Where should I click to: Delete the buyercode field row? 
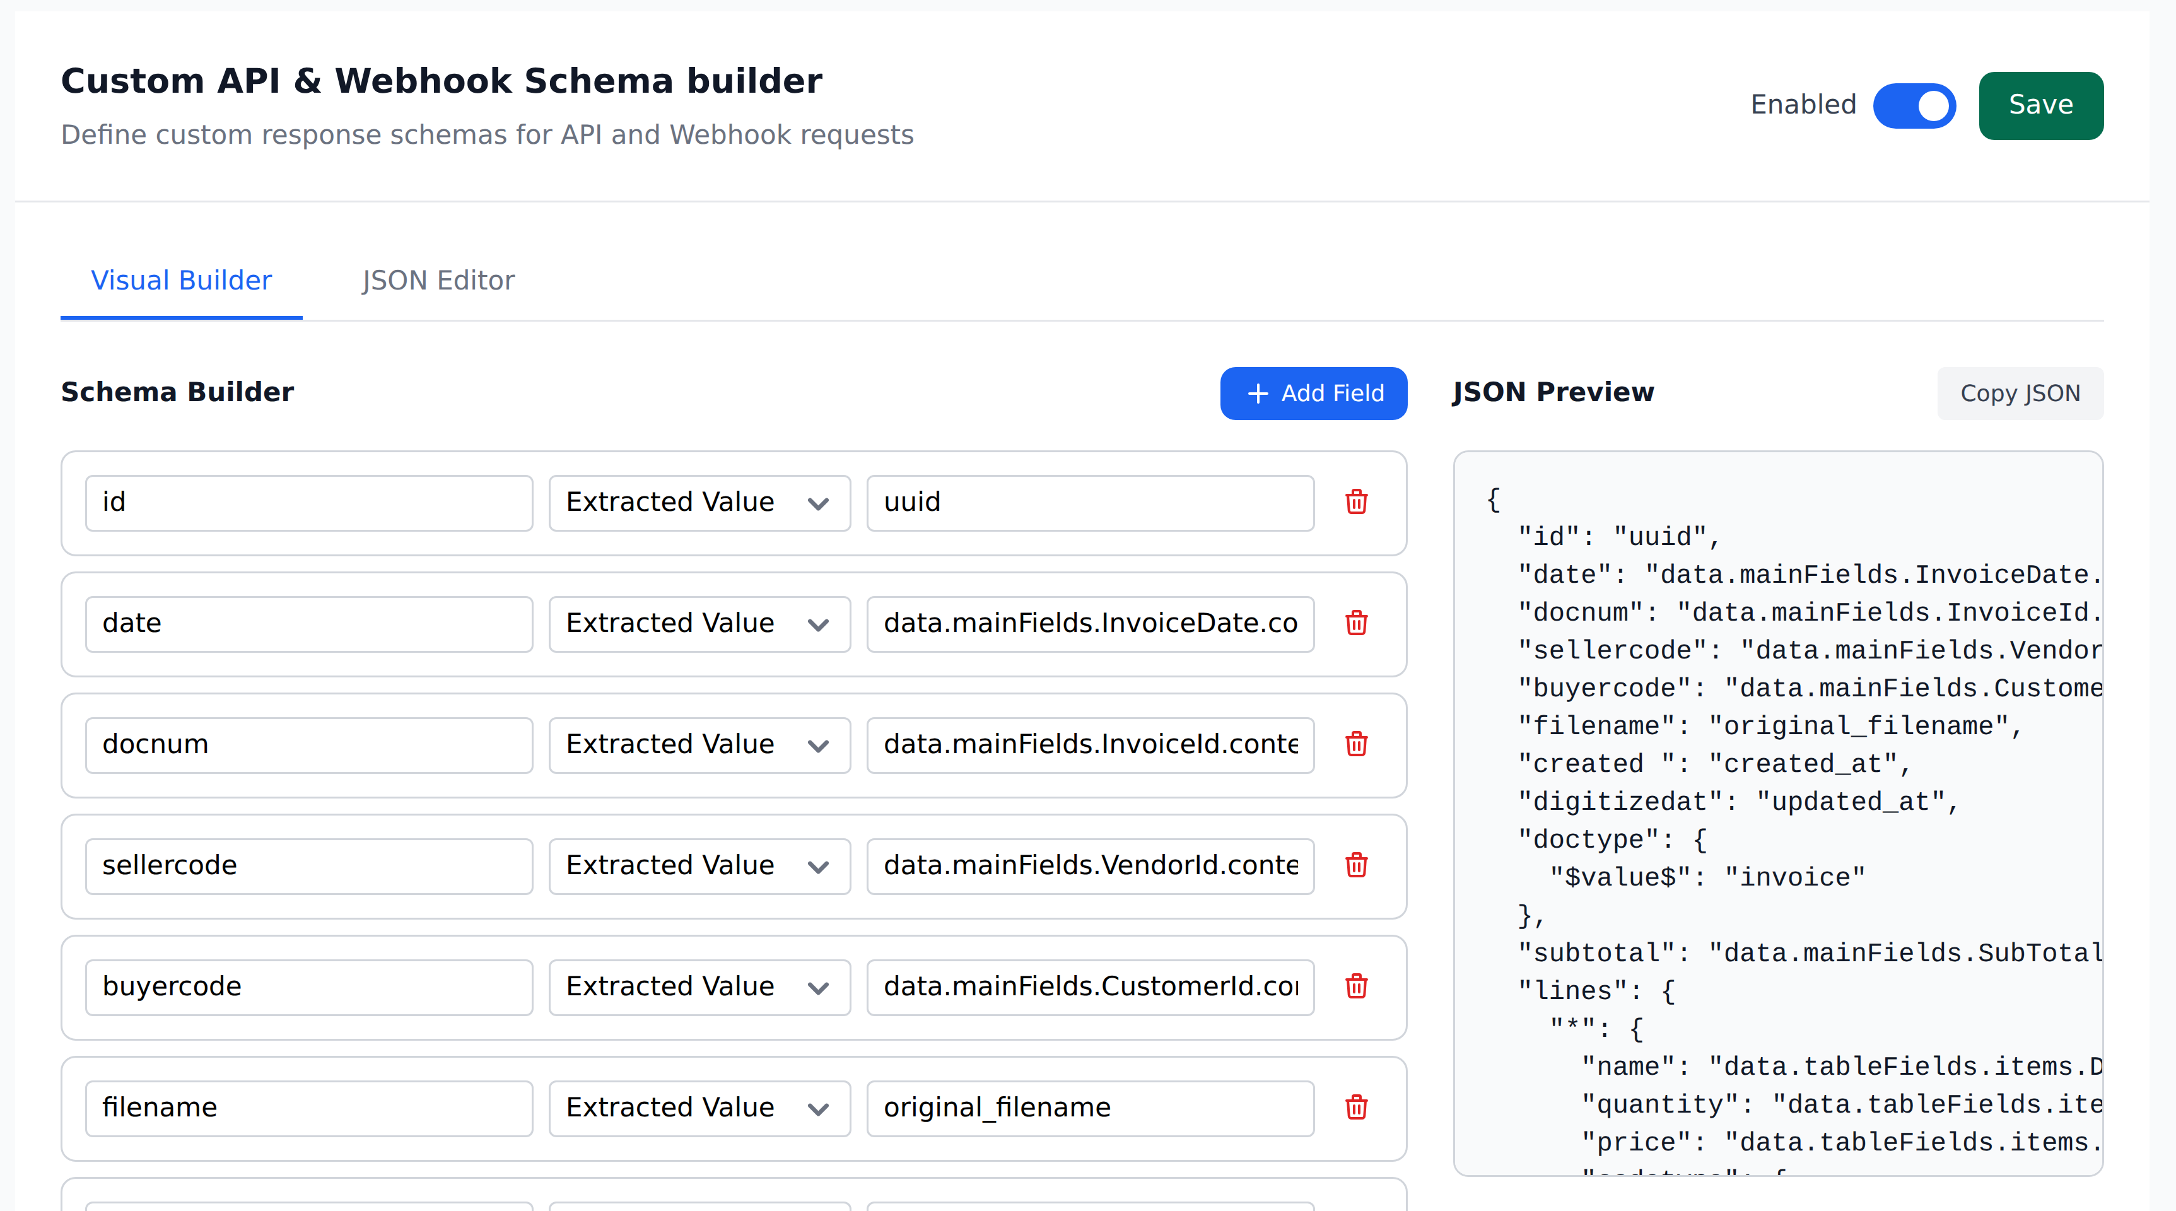click(1357, 986)
